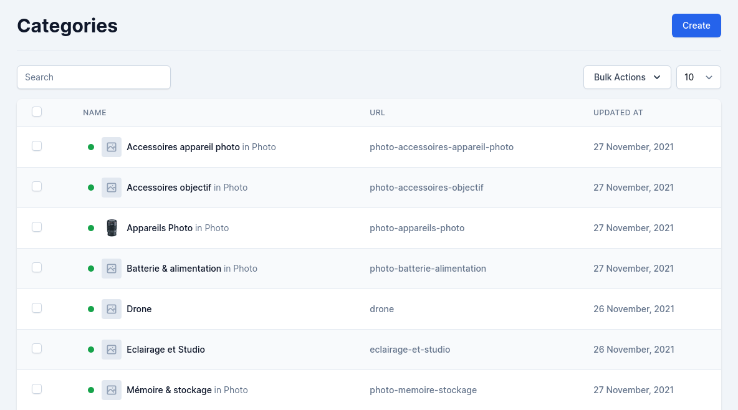Open the Accessoires objectif category link
The width and height of the screenshot is (738, 410).
169,188
